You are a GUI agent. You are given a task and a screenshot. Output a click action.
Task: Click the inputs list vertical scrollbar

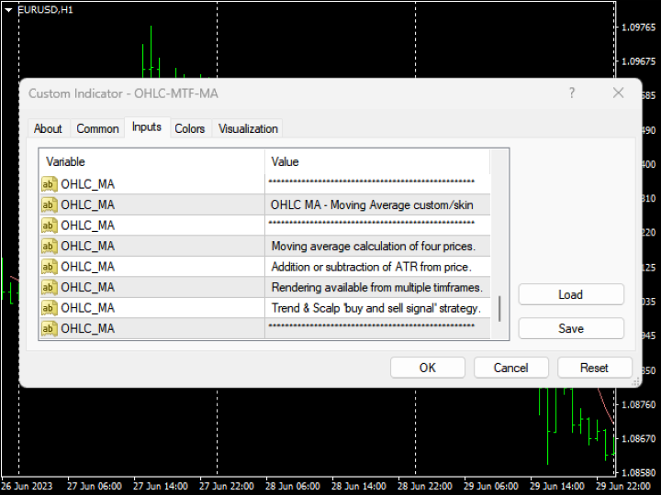[x=499, y=308]
